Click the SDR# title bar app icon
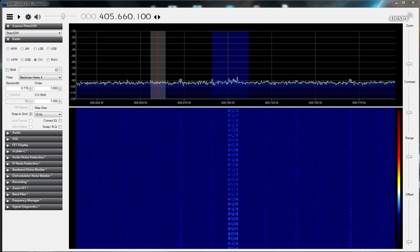 pyautogui.click(x=4, y=4)
